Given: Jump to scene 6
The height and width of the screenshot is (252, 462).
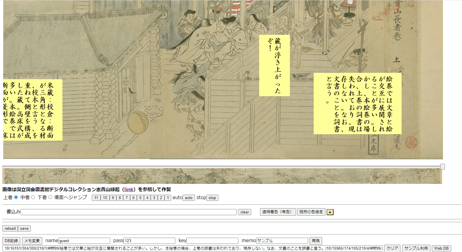Looking at the screenshot, I should 133,198.
